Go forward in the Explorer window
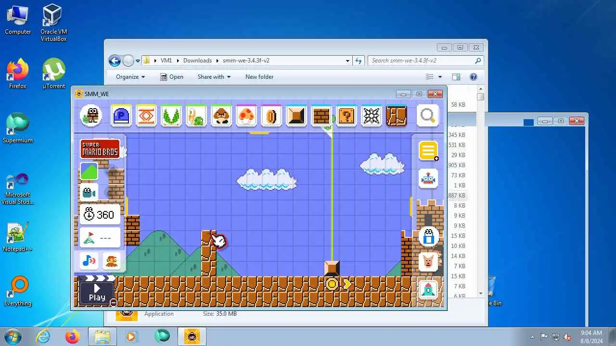The height and width of the screenshot is (346, 616). (x=128, y=61)
